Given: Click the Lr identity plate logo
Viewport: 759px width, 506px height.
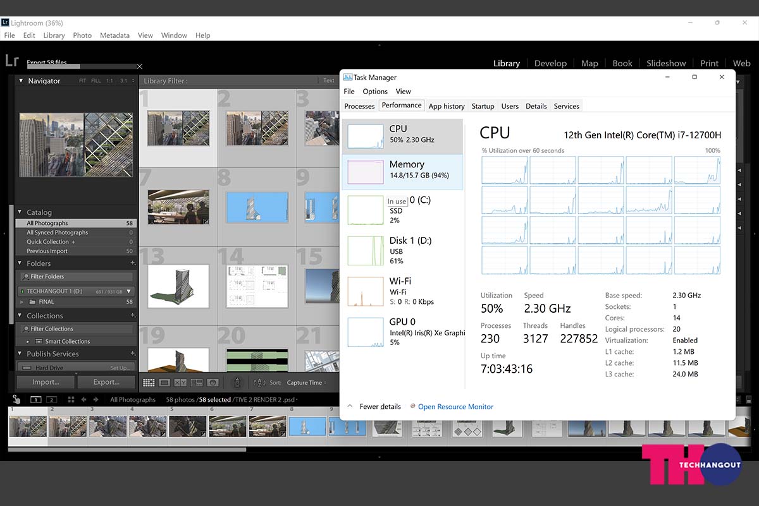Looking at the screenshot, I should 11,61.
